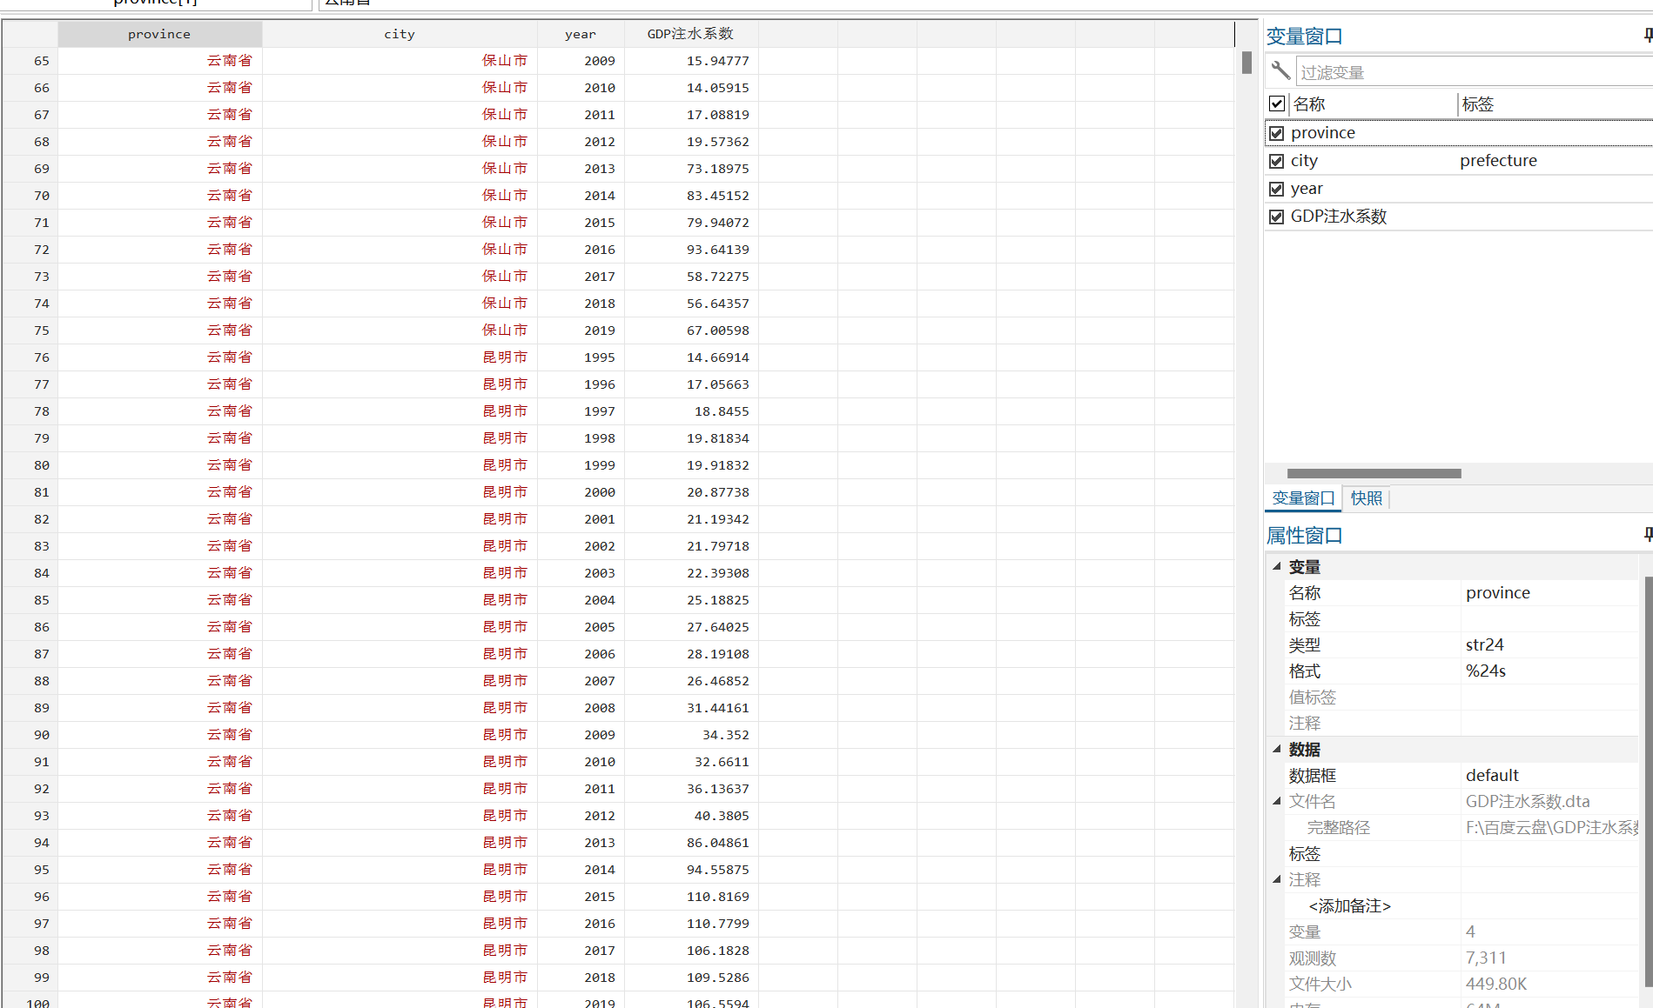Uncheck the city variable checkbox
The width and height of the screenshot is (1653, 1008).
pyautogui.click(x=1277, y=161)
